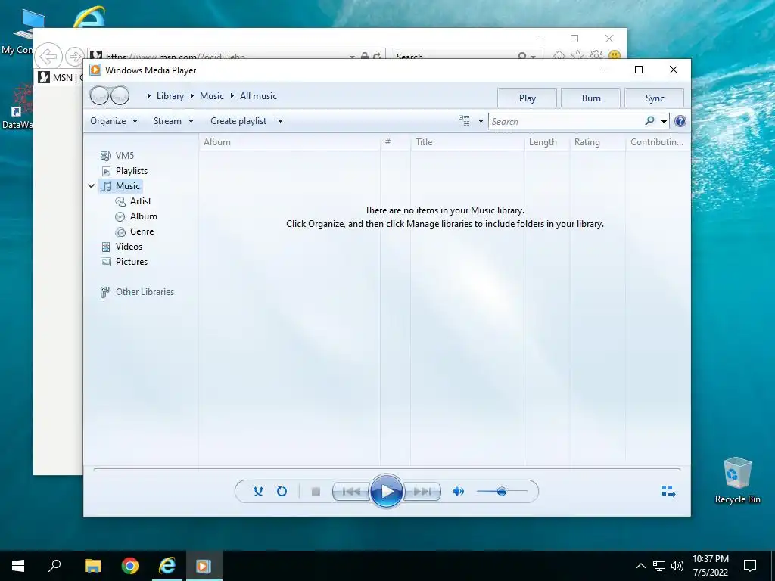775x581 pixels.
Task: Click in the Media Player Search field
Action: (566, 122)
